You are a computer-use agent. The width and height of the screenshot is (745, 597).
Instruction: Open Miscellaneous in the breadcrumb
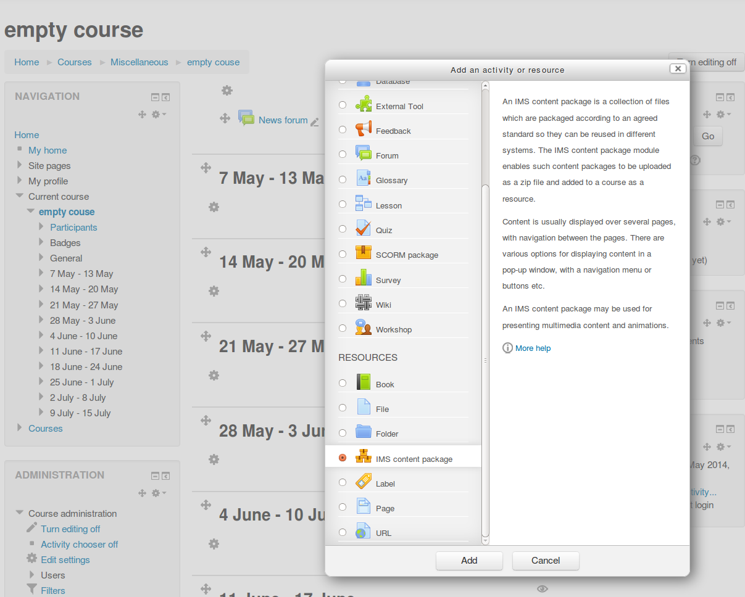pos(139,62)
